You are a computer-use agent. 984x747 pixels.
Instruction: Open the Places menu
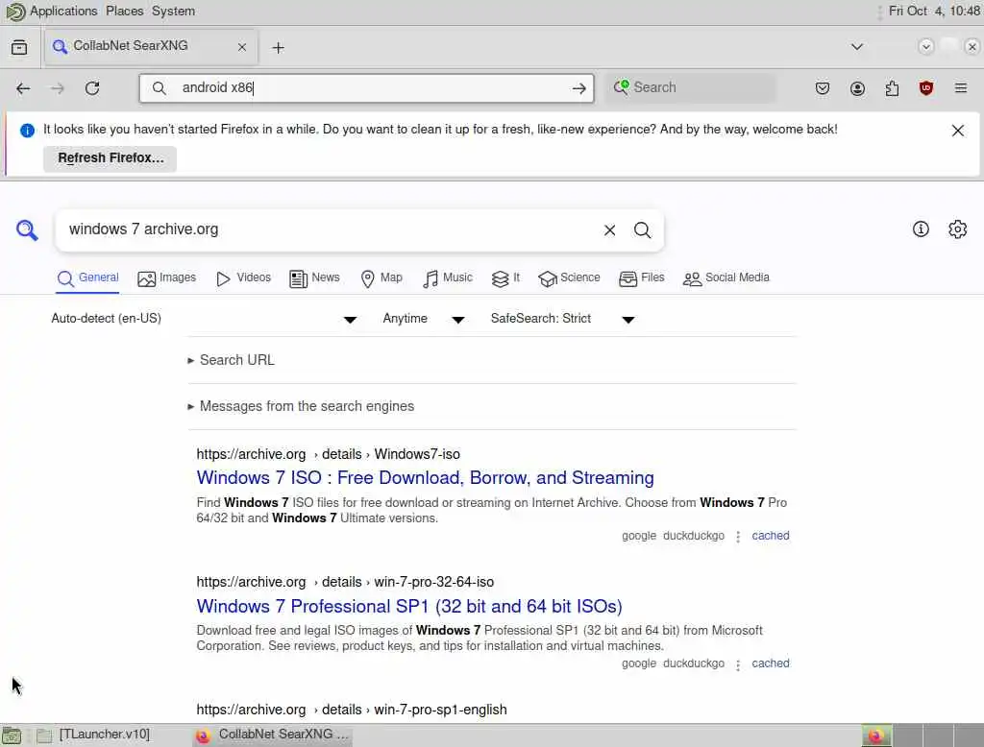124,12
